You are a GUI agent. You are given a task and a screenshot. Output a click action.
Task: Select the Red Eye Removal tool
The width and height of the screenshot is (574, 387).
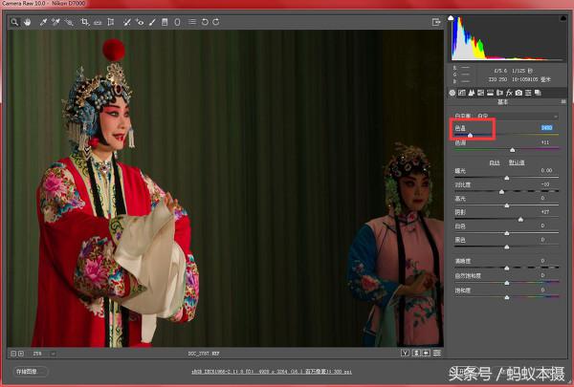pyautogui.click(x=140, y=22)
